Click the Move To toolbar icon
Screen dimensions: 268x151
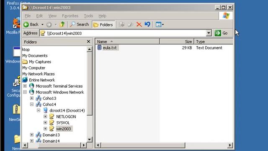(122, 24)
